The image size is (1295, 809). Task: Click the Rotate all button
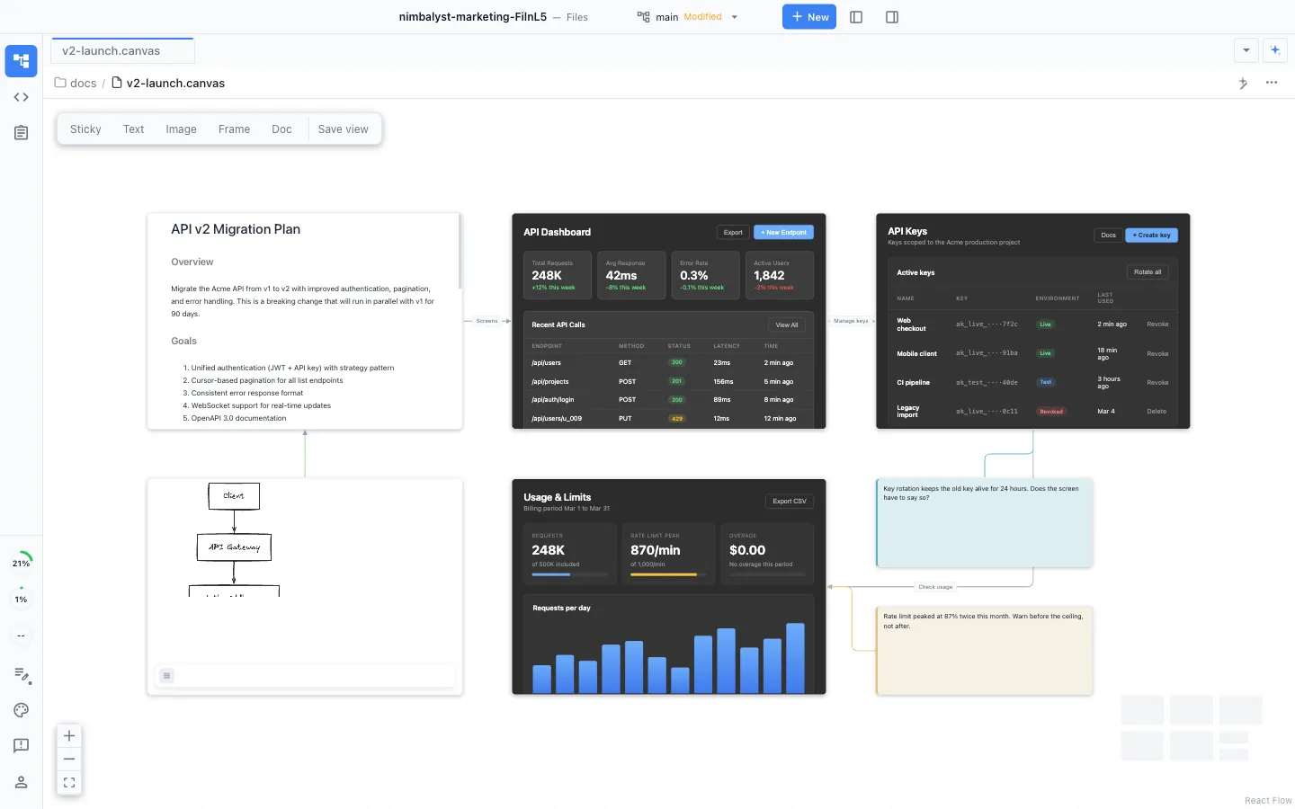1148,271
